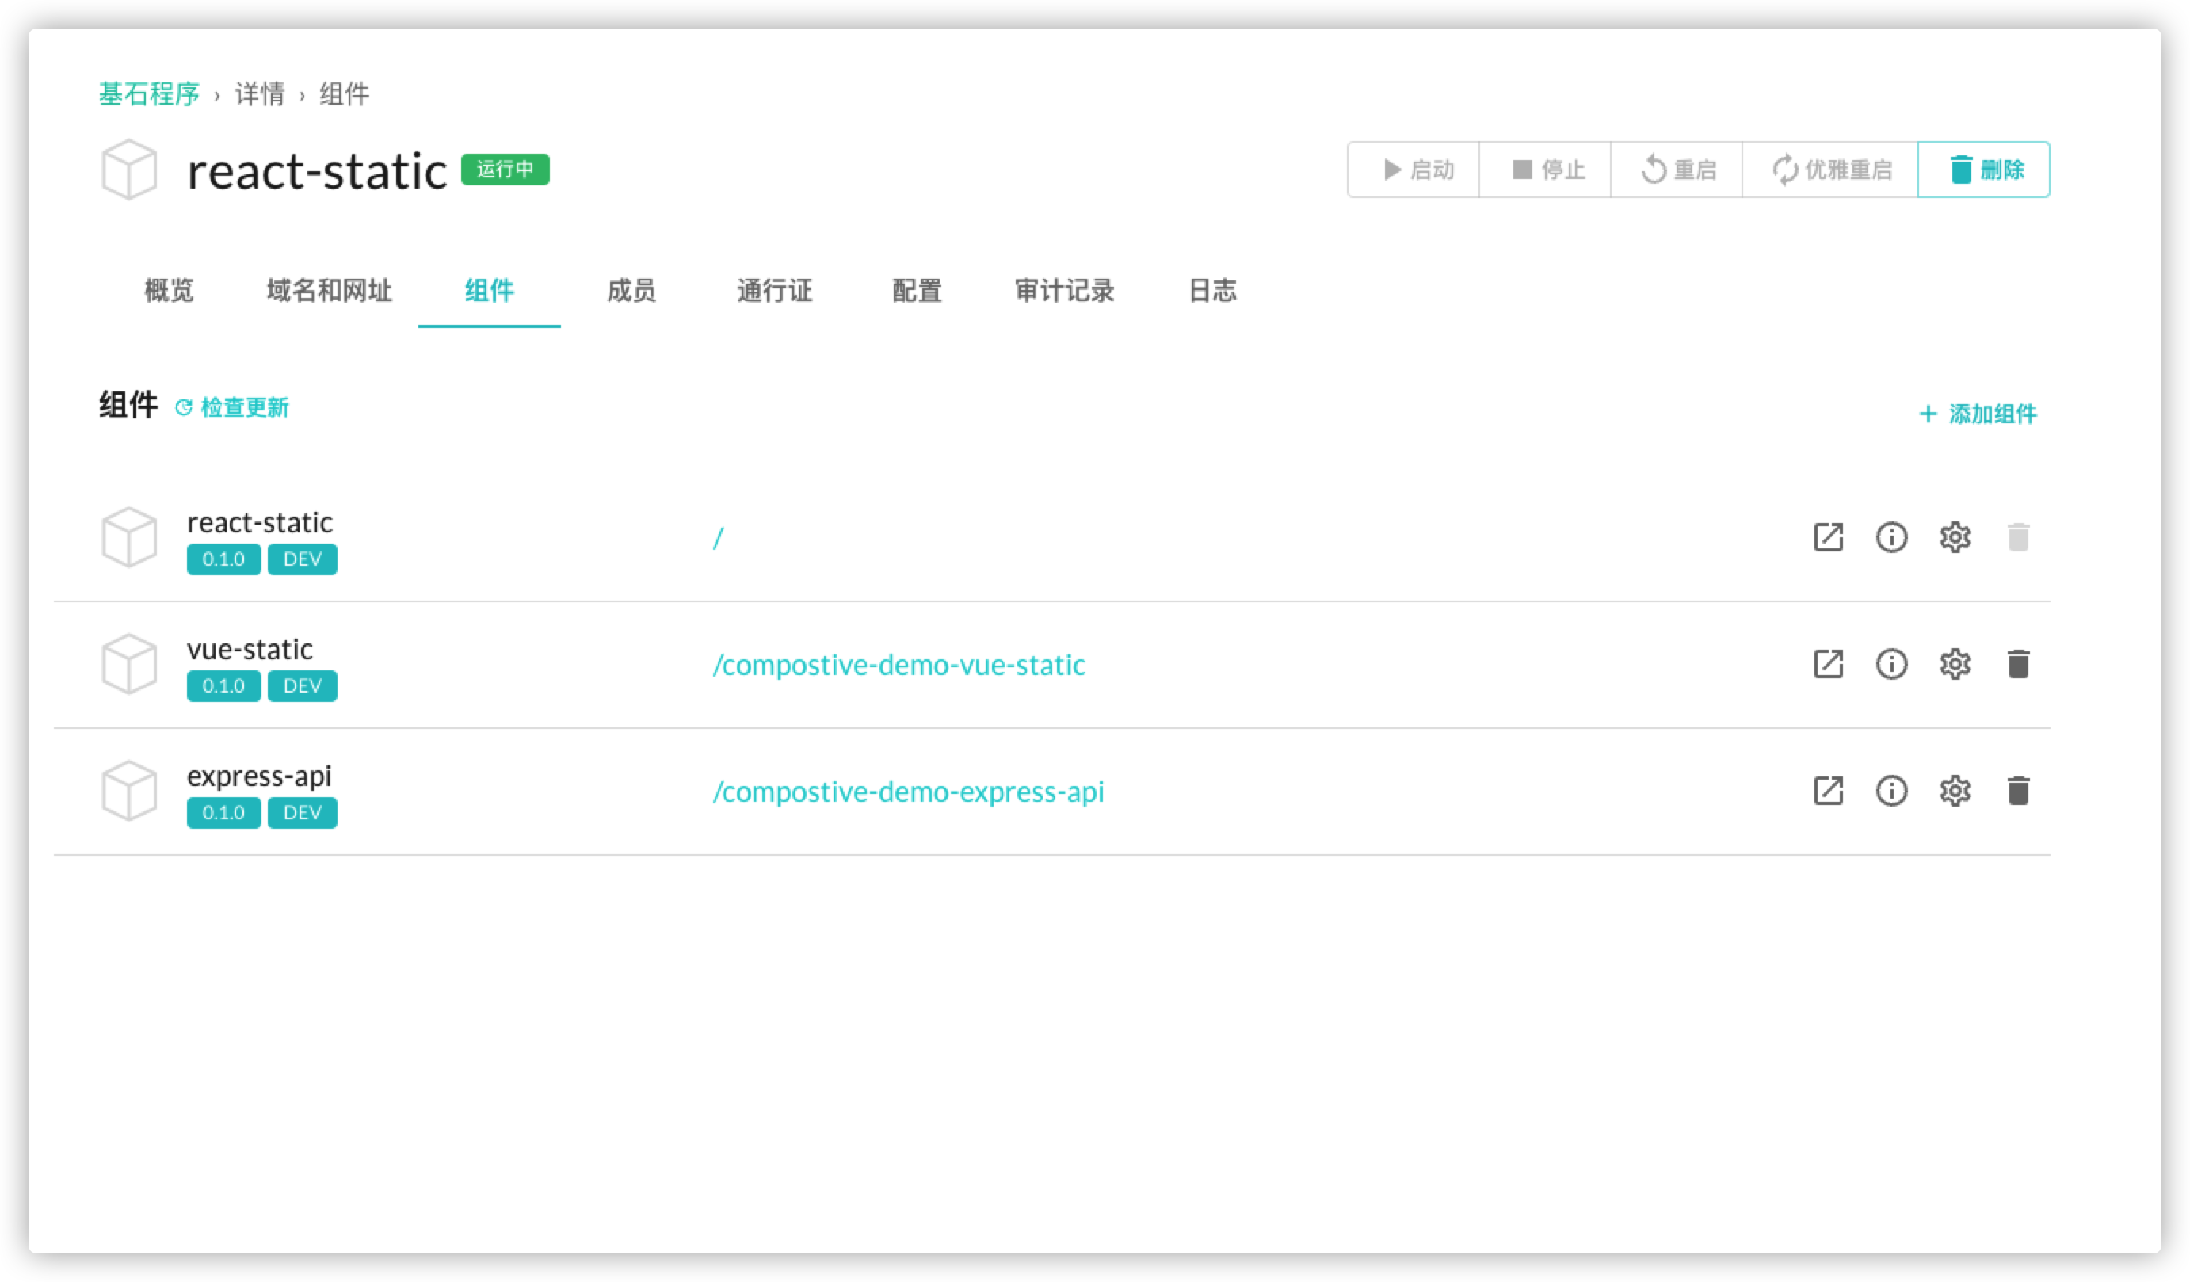
Task: Open /compostive-demo-vue-static path link
Action: point(899,665)
